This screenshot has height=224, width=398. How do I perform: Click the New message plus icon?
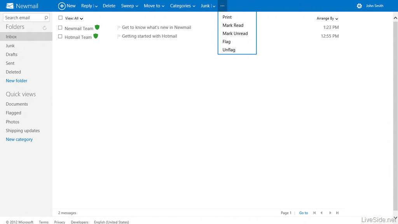pyautogui.click(x=61, y=6)
